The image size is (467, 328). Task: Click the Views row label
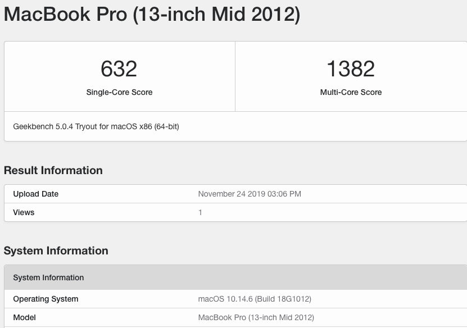24,212
